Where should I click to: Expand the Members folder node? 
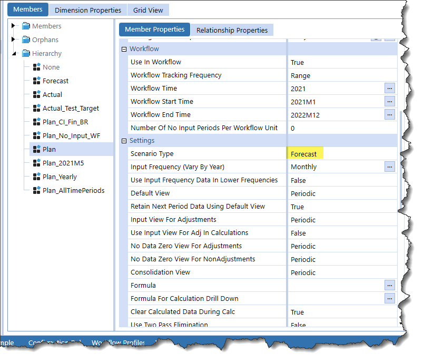click(x=13, y=26)
